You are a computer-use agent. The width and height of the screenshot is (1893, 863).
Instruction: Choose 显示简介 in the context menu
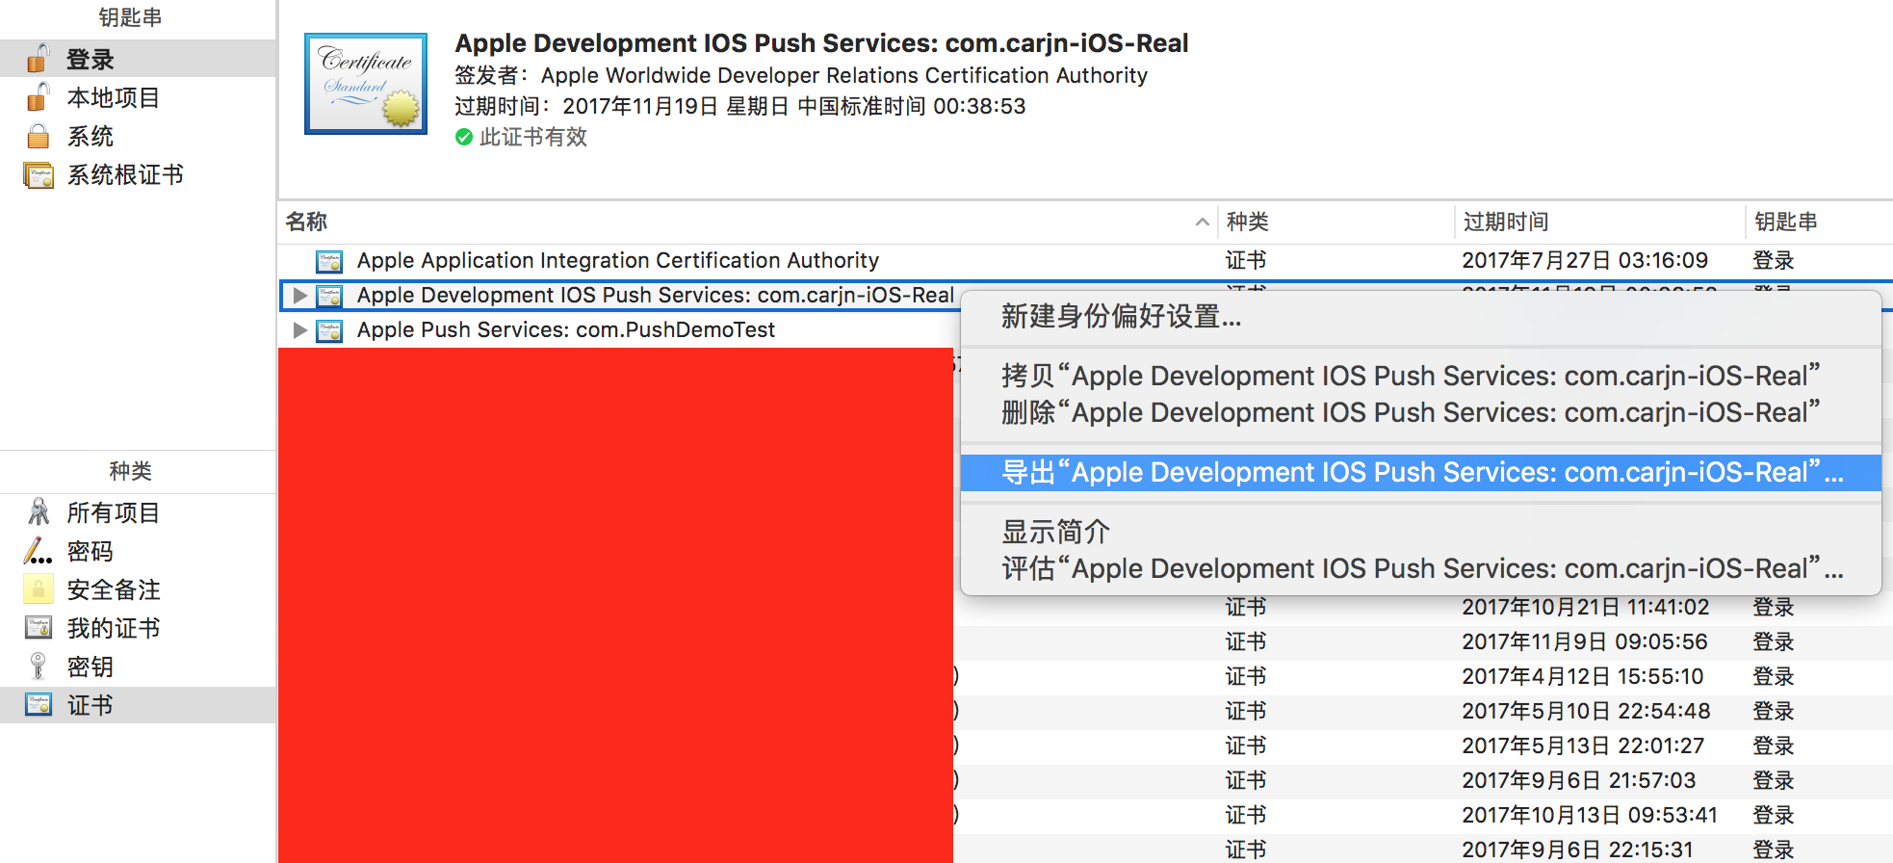pos(1055,532)
